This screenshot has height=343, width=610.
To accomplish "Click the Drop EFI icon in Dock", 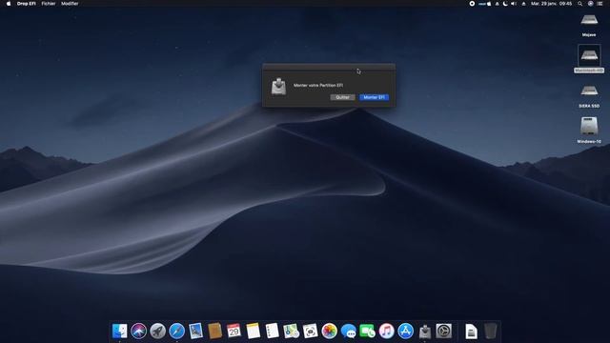I will 424,331.
